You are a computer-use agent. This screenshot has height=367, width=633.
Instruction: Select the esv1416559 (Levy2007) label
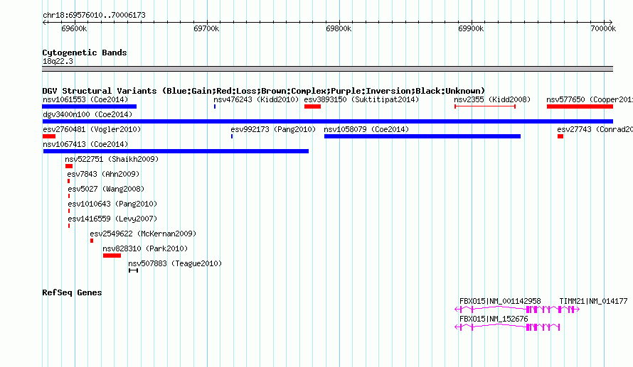pos(112,219)
